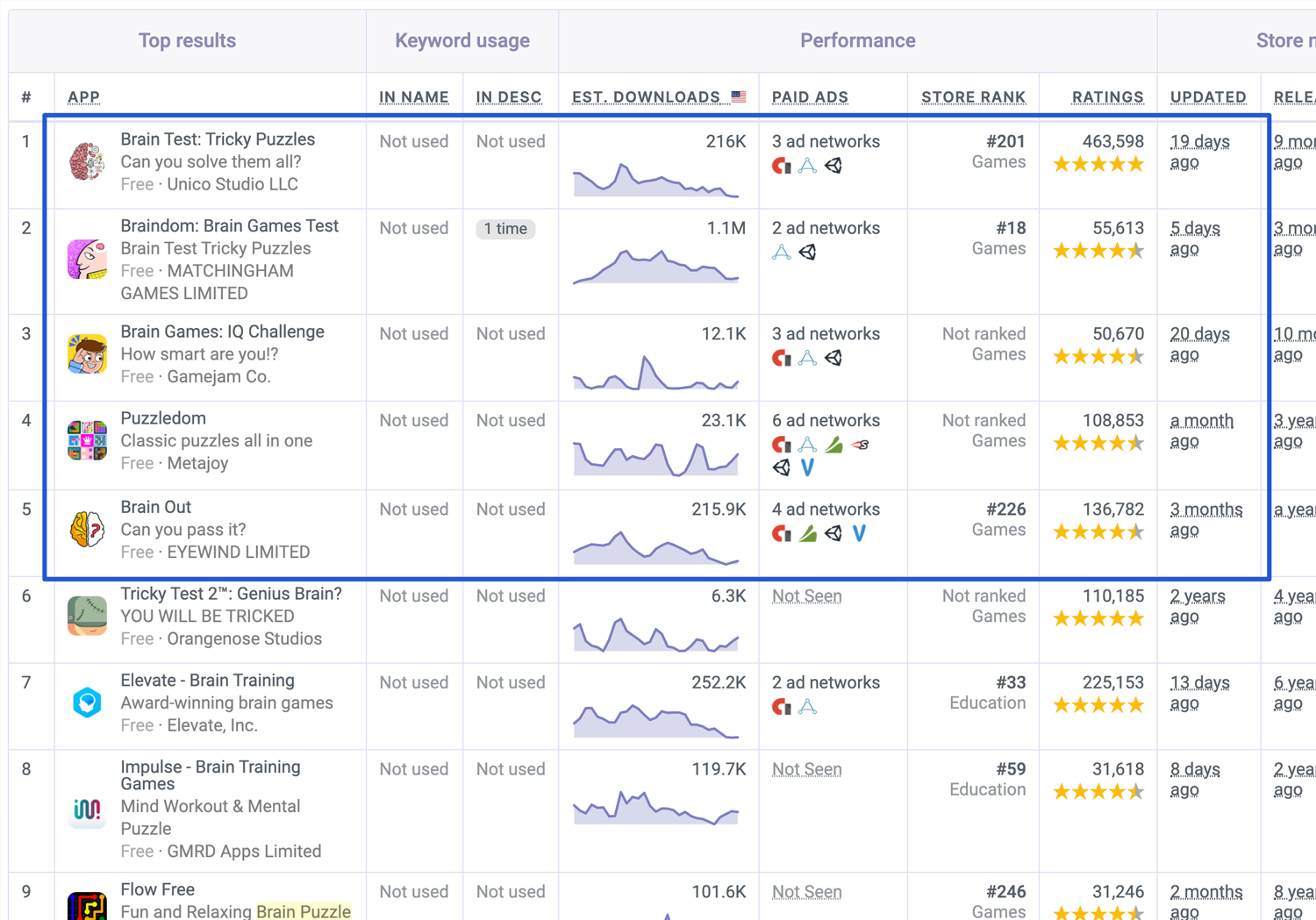Click '19 days ago' updated date
Image resolution: width=1316 pixels, height=920 pixels.
(1199, 152)
